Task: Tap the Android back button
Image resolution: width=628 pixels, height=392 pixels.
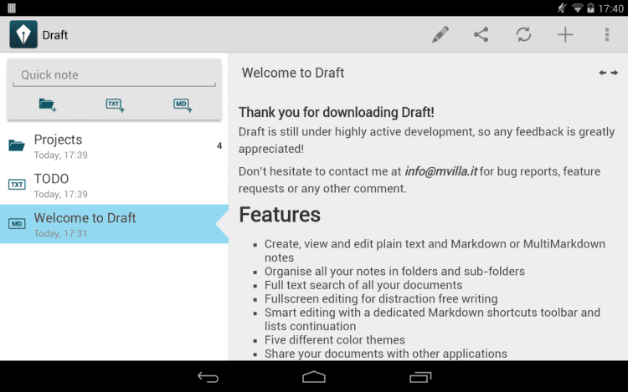Action: [208, 377]
